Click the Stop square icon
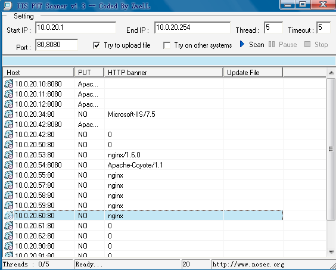The height and width of the screenshot is (270, 336). pos(307,44)
